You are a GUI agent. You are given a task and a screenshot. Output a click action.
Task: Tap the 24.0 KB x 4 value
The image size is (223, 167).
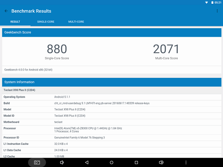coord(61,150)
